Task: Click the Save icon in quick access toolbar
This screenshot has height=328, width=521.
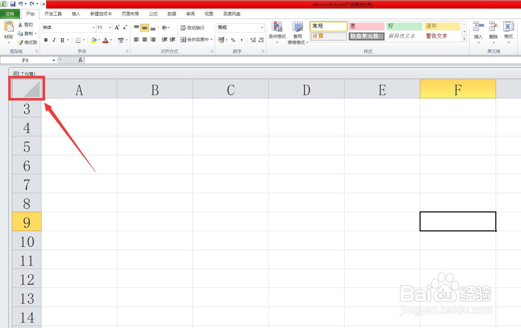Action: 13,4
